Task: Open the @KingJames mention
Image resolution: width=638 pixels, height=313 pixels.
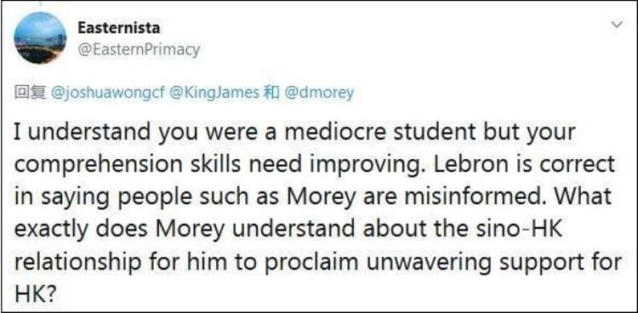Action: (214, 94)
